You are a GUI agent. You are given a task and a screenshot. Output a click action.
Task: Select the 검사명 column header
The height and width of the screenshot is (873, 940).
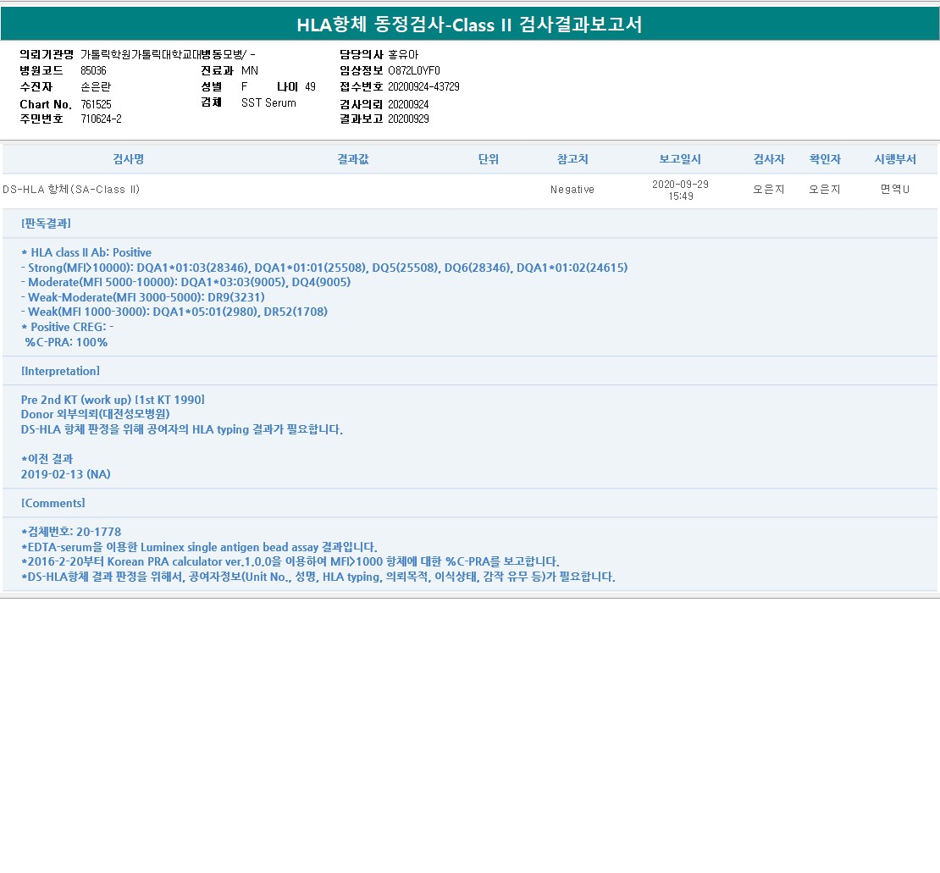(x=128, y=159)
